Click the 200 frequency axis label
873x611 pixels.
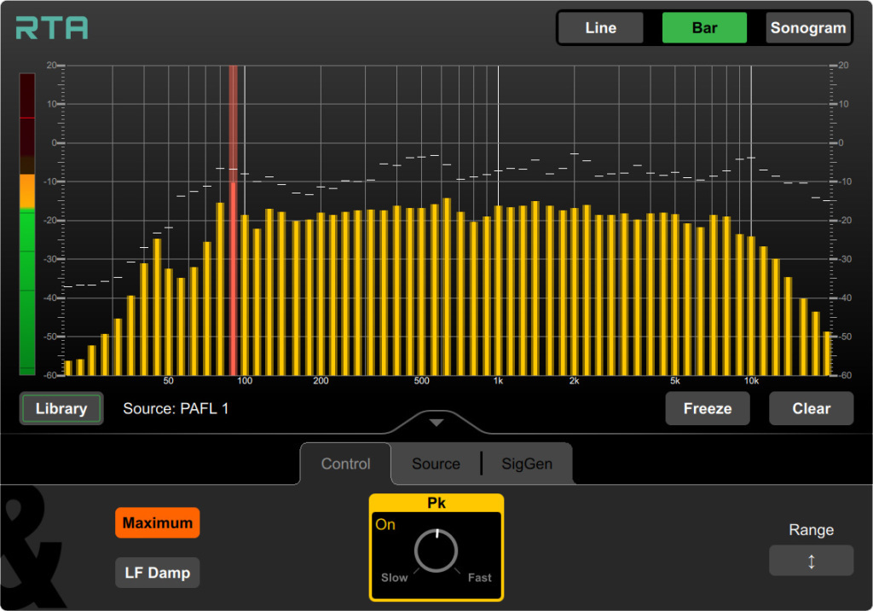click(x=321, y=381)
